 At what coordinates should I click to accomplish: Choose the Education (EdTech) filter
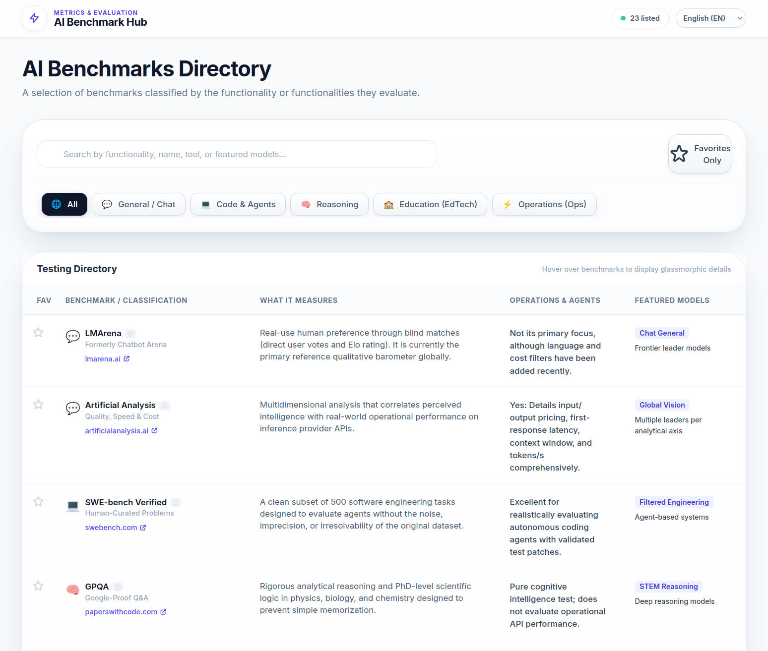[x=430, y=204]
